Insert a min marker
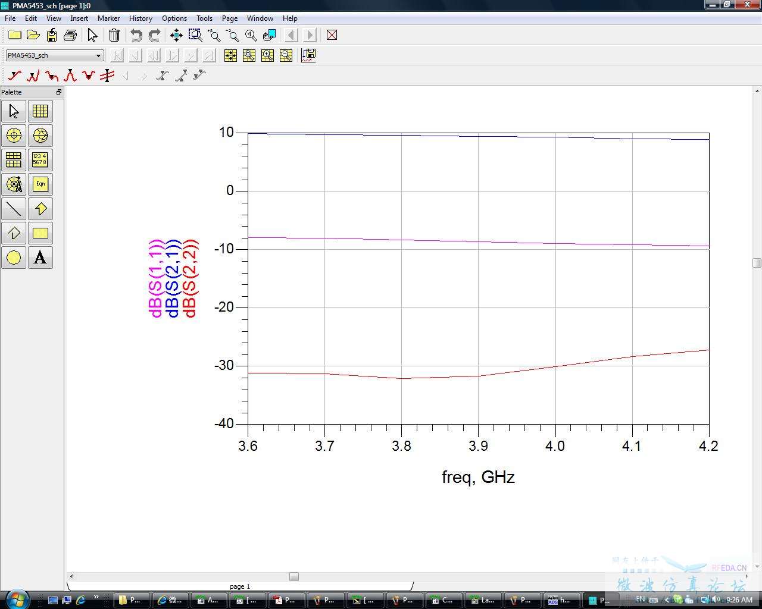 [89, 76]
